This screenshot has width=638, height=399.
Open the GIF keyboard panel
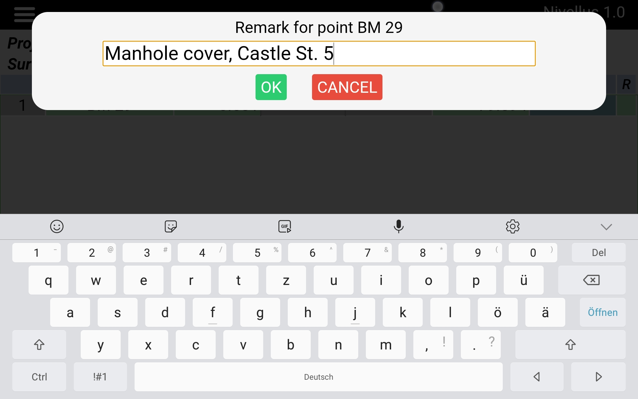(284, 226)
